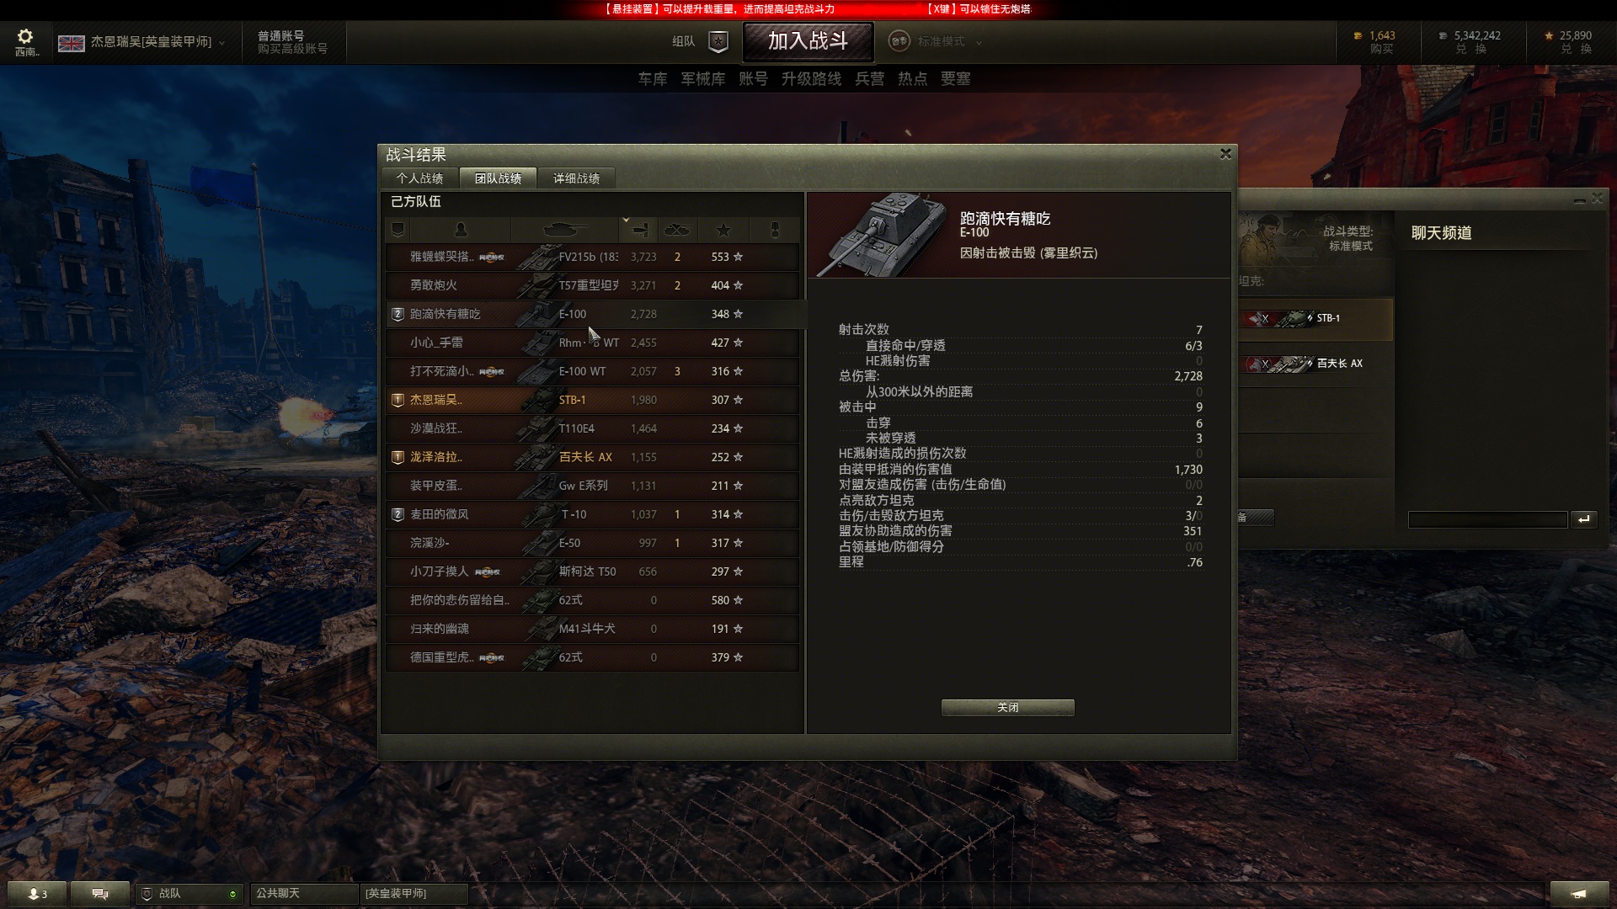
Task: Switch to the 详细战绩 tab
Action: (x=576, y=178)
